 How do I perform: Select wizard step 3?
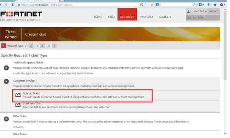(43, 45)
